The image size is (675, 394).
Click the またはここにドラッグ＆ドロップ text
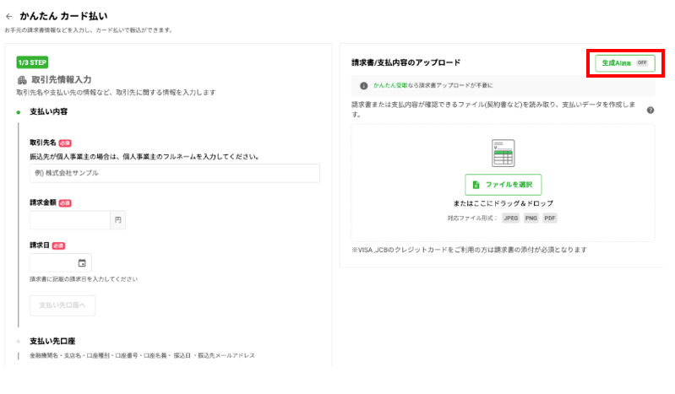[x=504, y=203]
